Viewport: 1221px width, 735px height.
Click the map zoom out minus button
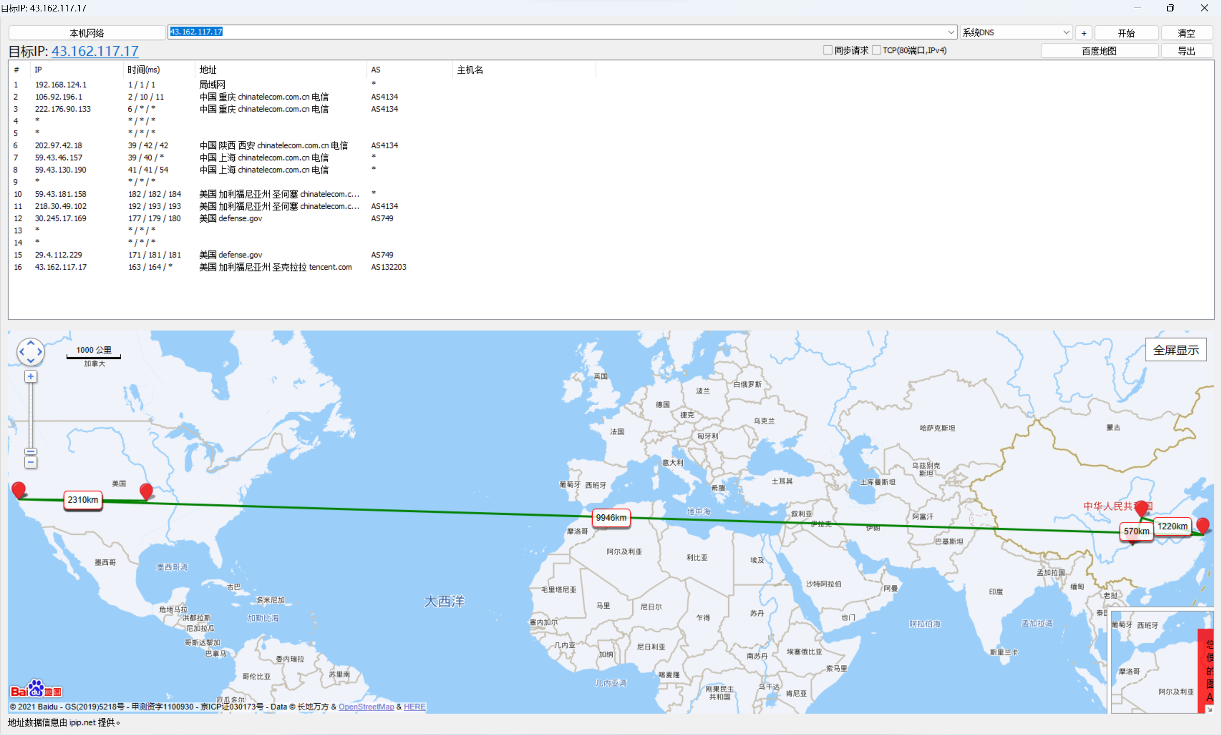pos(31,463)
